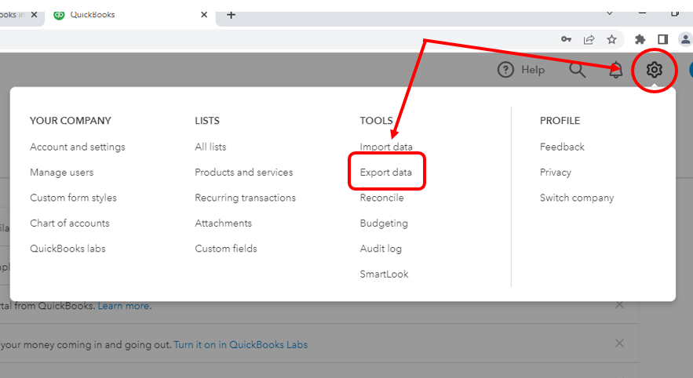Choose Import data
The image size is (693, 378).
[x=386, y=147]
